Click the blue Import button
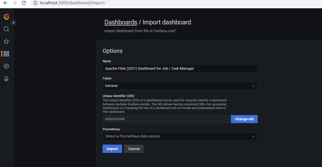 pos(112,149)
